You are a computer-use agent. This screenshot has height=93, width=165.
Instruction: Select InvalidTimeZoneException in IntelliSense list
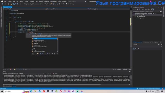point(44,42)
